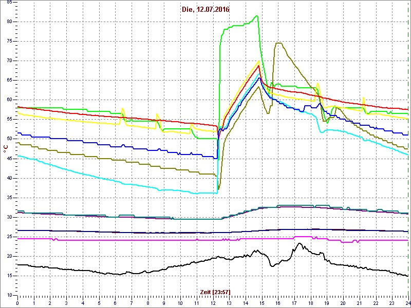The image size is (411, 308).
Task: Click hour 4 on the time axis
Action: (x=83, y=303)
